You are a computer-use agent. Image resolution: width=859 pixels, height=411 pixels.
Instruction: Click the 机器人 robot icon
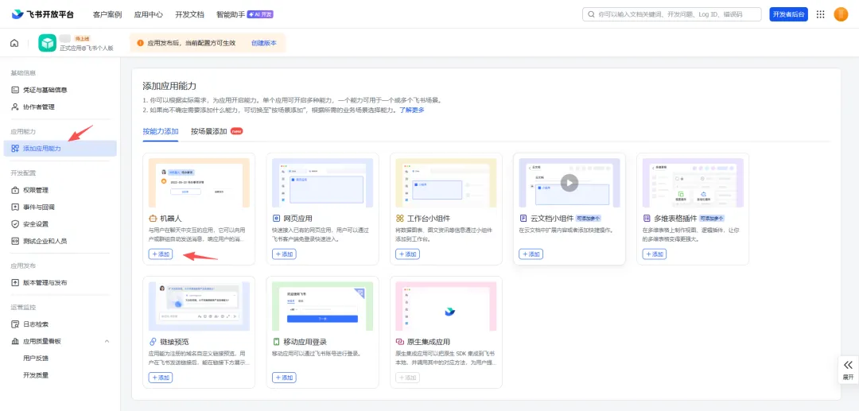click(x=153, y=218)
